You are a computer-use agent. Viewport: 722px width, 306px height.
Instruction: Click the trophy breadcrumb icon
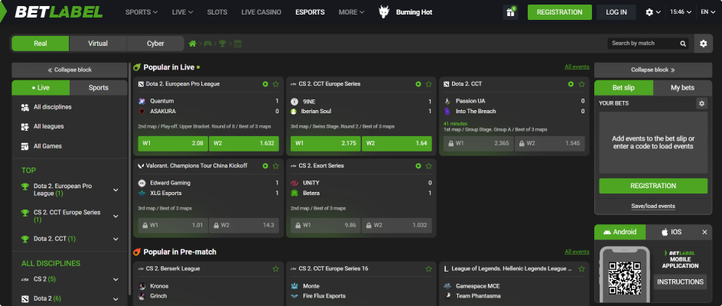pos(223,44)
